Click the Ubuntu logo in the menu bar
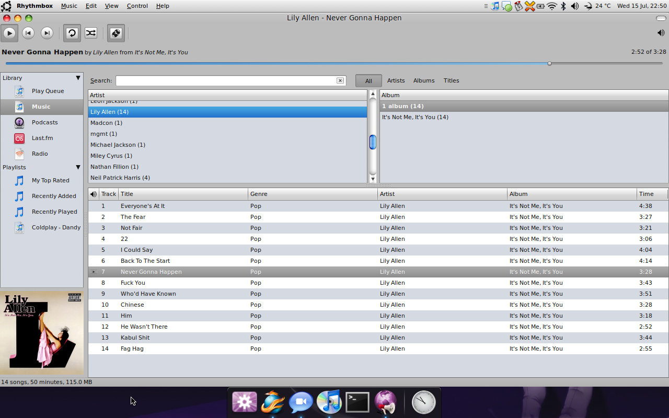669x418 pixels. [6, 6]
